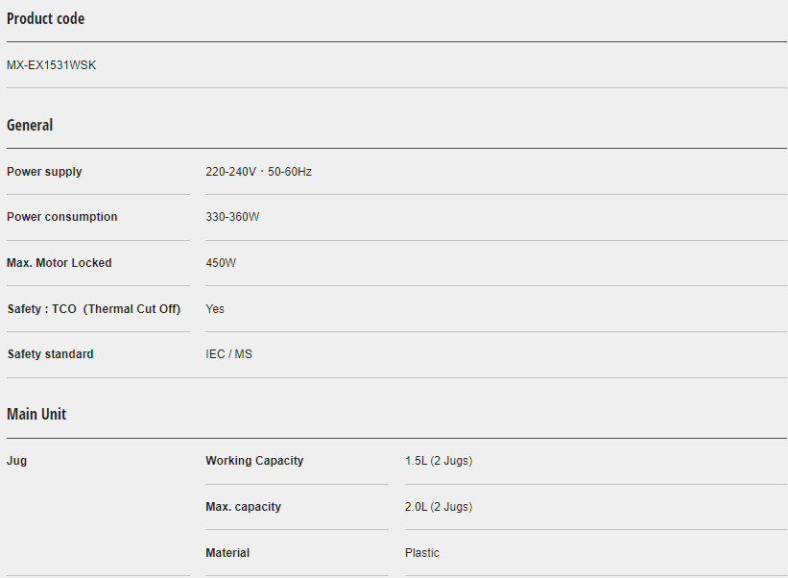Click the Jug row label

(17, 461)
